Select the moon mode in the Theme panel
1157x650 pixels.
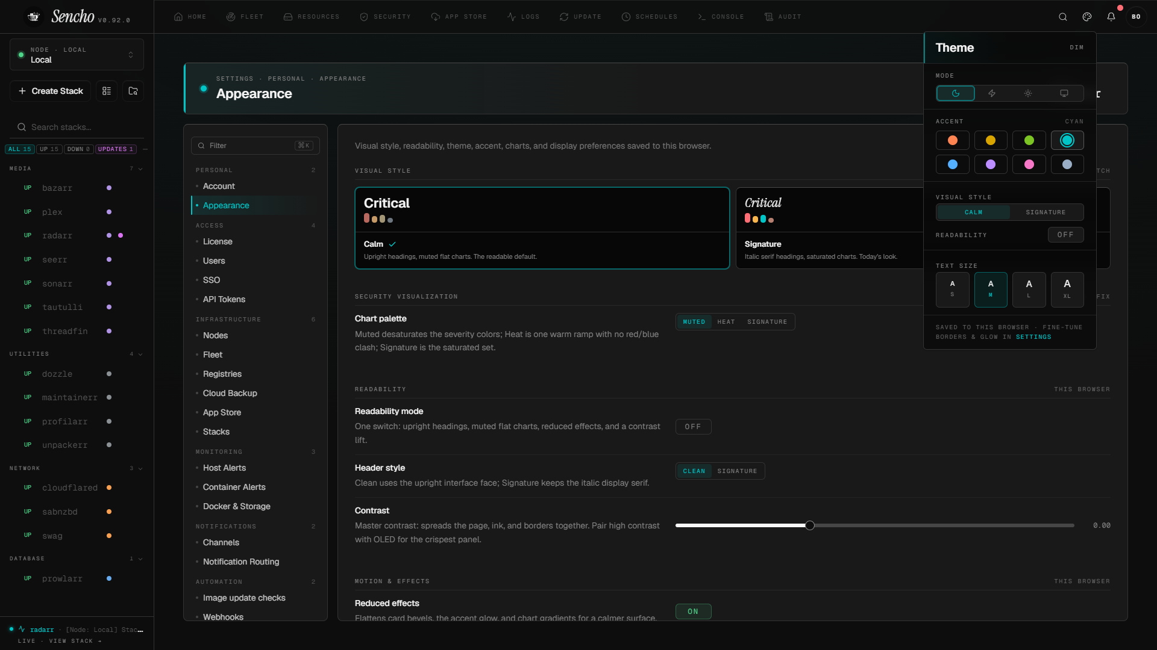[956, 93]
